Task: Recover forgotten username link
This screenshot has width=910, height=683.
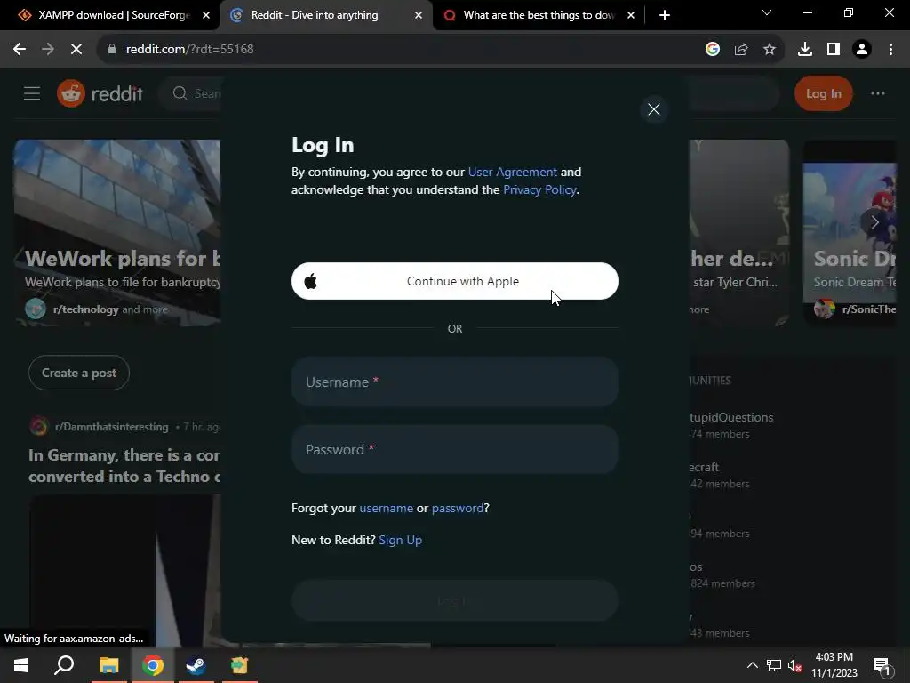Action: tap(386, 508)
